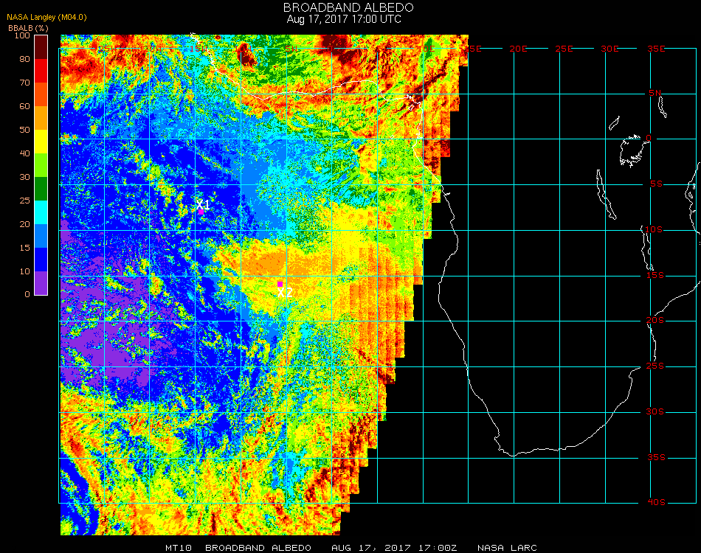Click the colorbar tick value 15
The height and width of the screenshot is (553, 701).
pyautogui.click(x=24, y=248)
